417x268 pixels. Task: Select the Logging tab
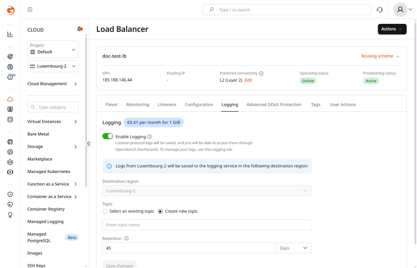point(230,105)
